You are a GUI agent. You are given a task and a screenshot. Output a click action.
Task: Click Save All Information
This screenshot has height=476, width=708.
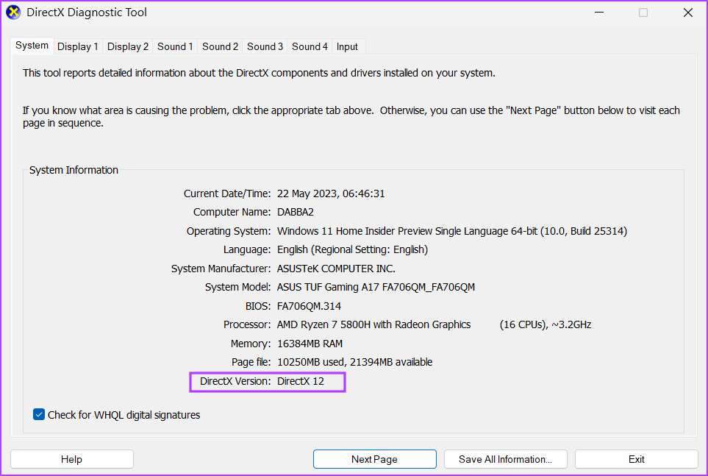(505, 458)
